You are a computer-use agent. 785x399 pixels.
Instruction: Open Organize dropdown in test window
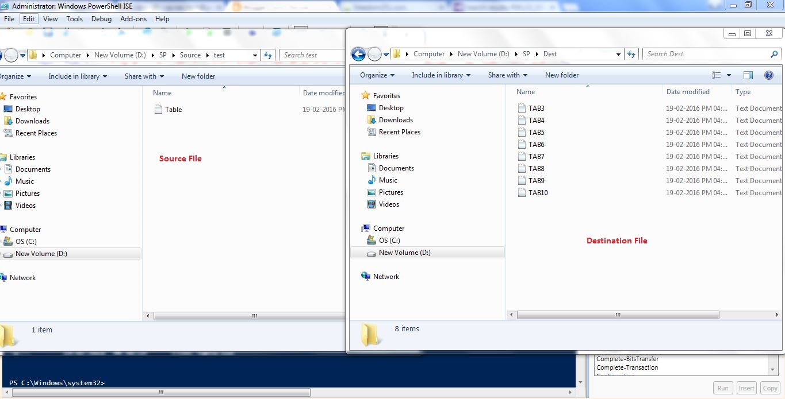click(x=16, y=76)
